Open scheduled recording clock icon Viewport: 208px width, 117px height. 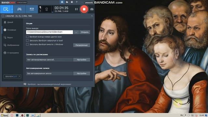tap(72, 2)
